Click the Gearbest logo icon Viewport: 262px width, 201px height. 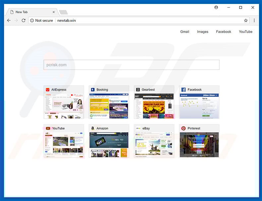pos(138,90)
